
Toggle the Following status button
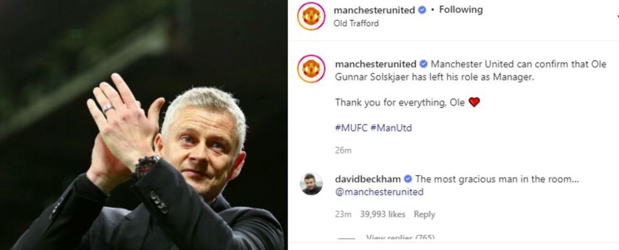[461, 9]
